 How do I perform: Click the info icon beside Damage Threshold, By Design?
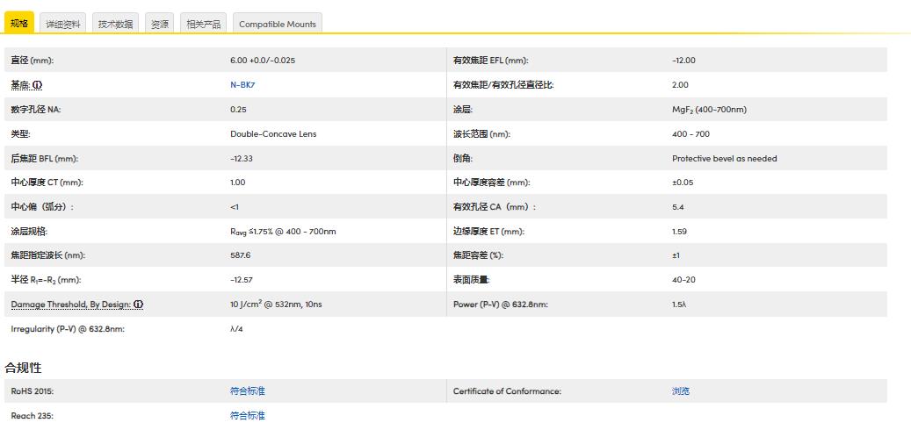tap(138, 304)
